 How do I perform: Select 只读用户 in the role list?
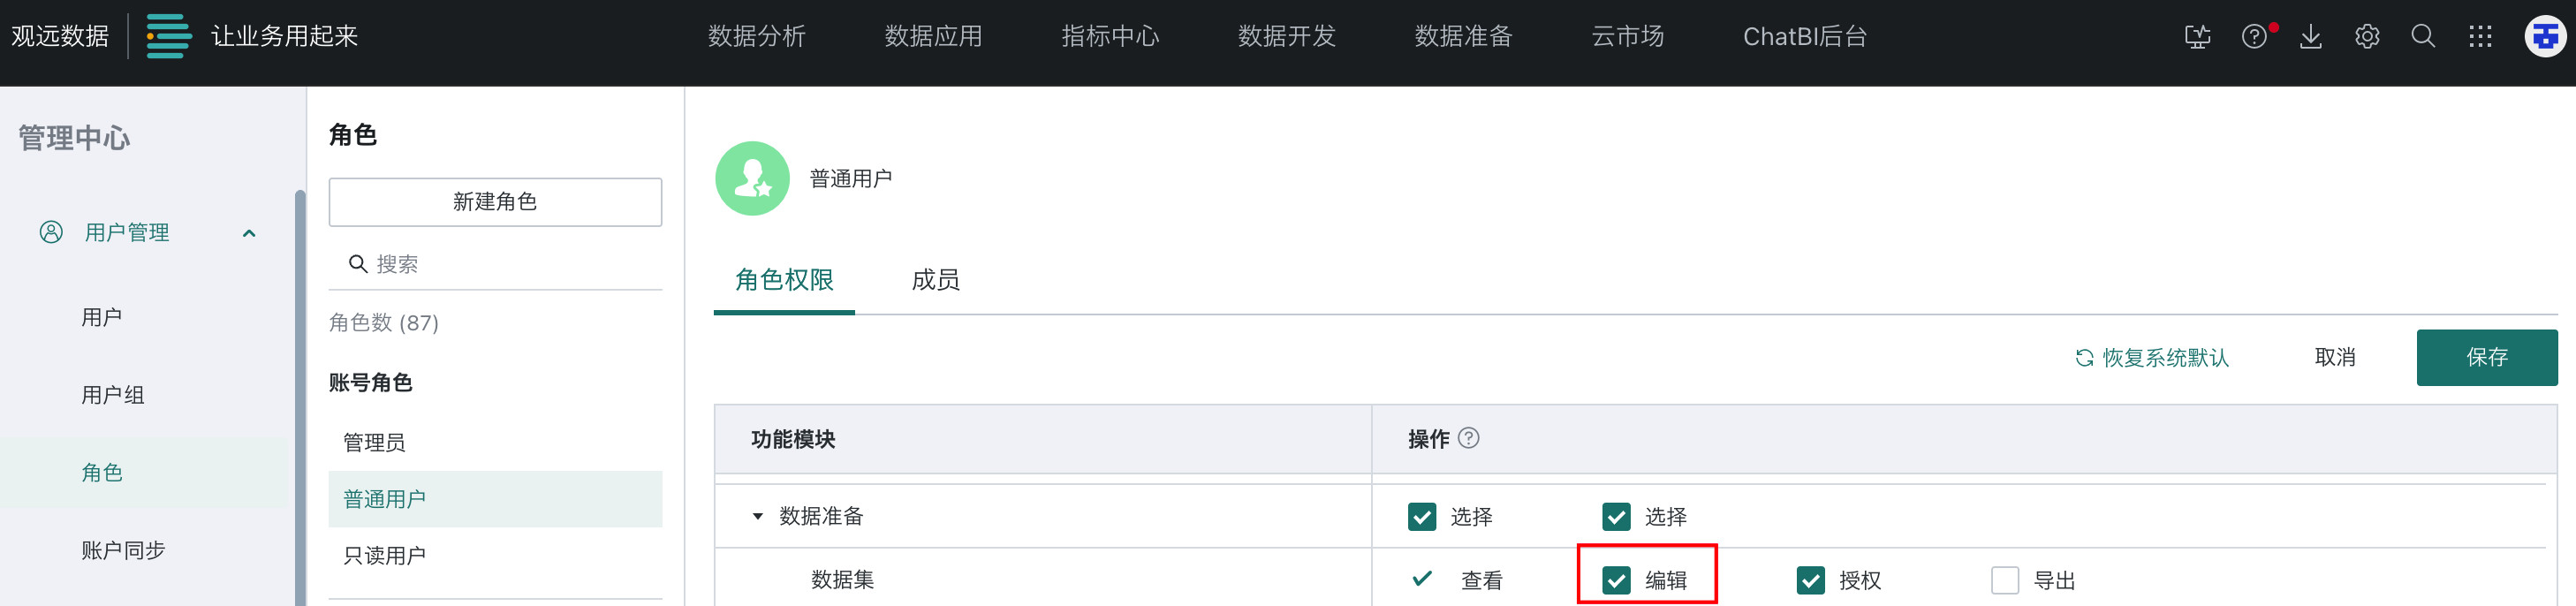click(385, 555)
